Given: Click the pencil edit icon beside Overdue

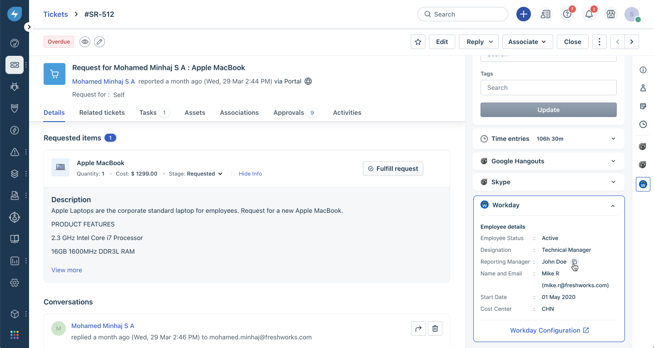Looking at the screenshot, I should pyautogui.click(x=99, y=42).
